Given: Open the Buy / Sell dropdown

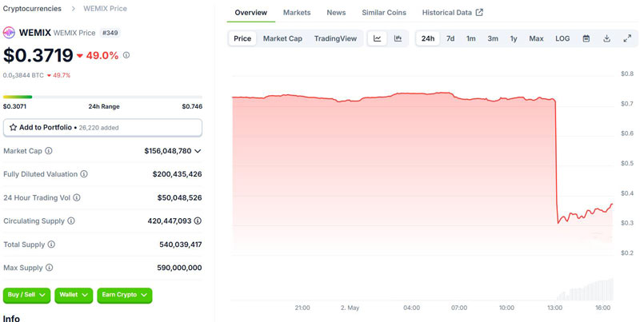Looking at the screenshot, I should click(26, 295).
